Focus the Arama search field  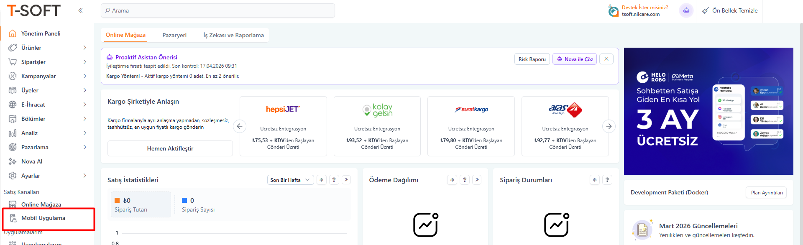tap(218, 10)
